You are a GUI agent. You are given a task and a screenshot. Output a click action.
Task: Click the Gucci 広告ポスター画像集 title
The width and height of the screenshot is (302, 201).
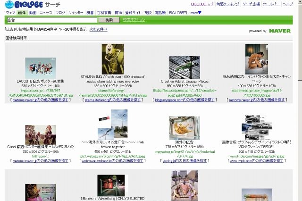[x=41, y=147]
